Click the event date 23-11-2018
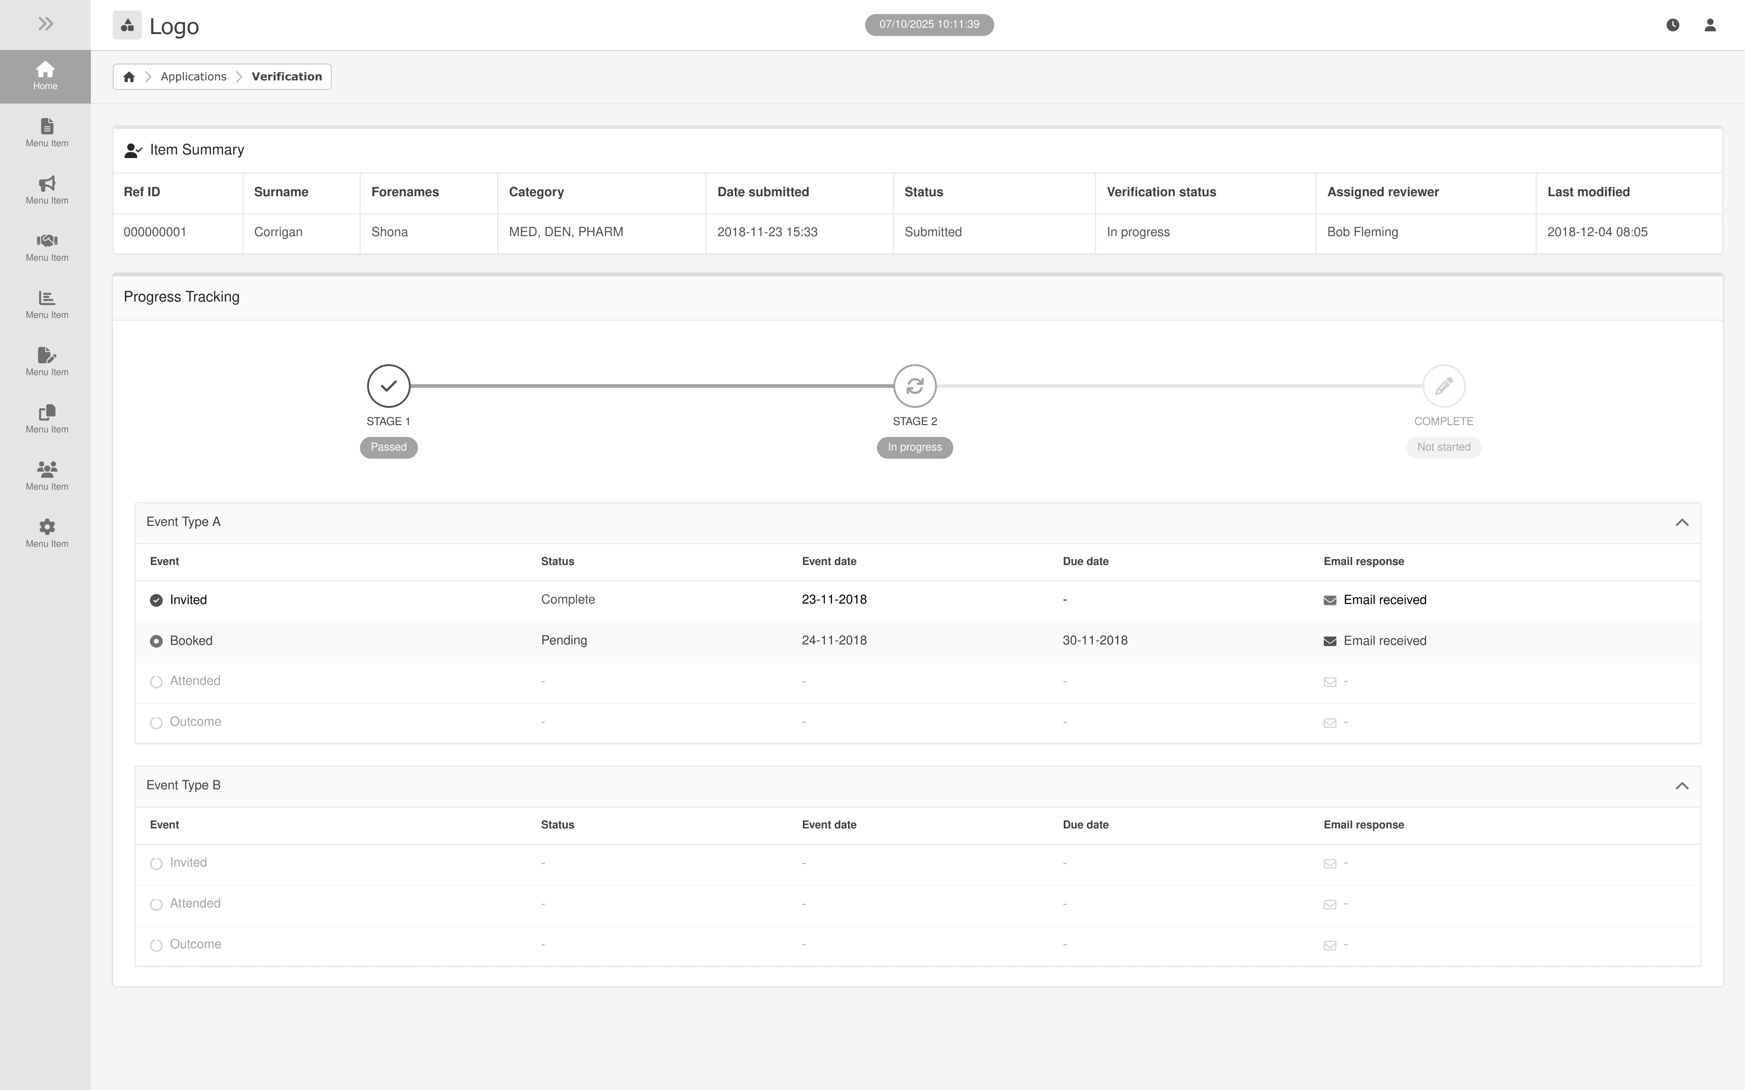 click(x=834, y=600)
